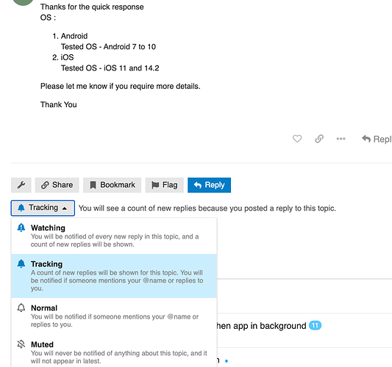Open the post's more actions ellipsis
Viewport: 392px width, 367px height.
pos(341,139)
